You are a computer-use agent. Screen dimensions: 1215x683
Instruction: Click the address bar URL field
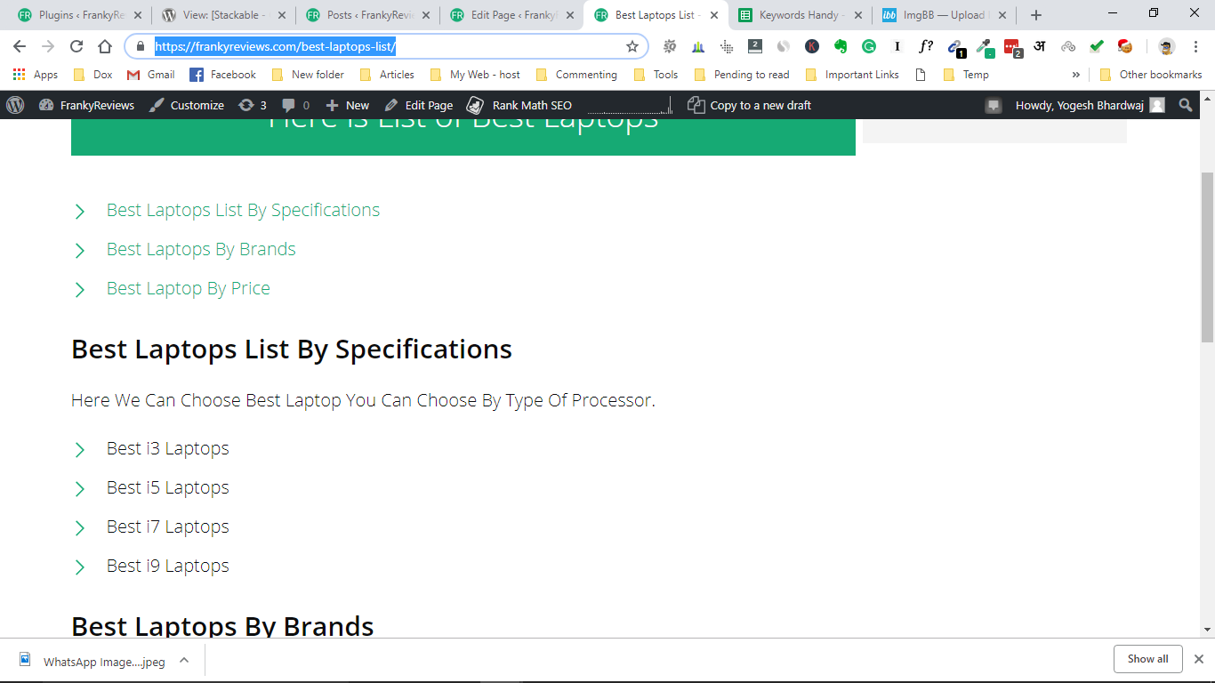tap(386, 46)
